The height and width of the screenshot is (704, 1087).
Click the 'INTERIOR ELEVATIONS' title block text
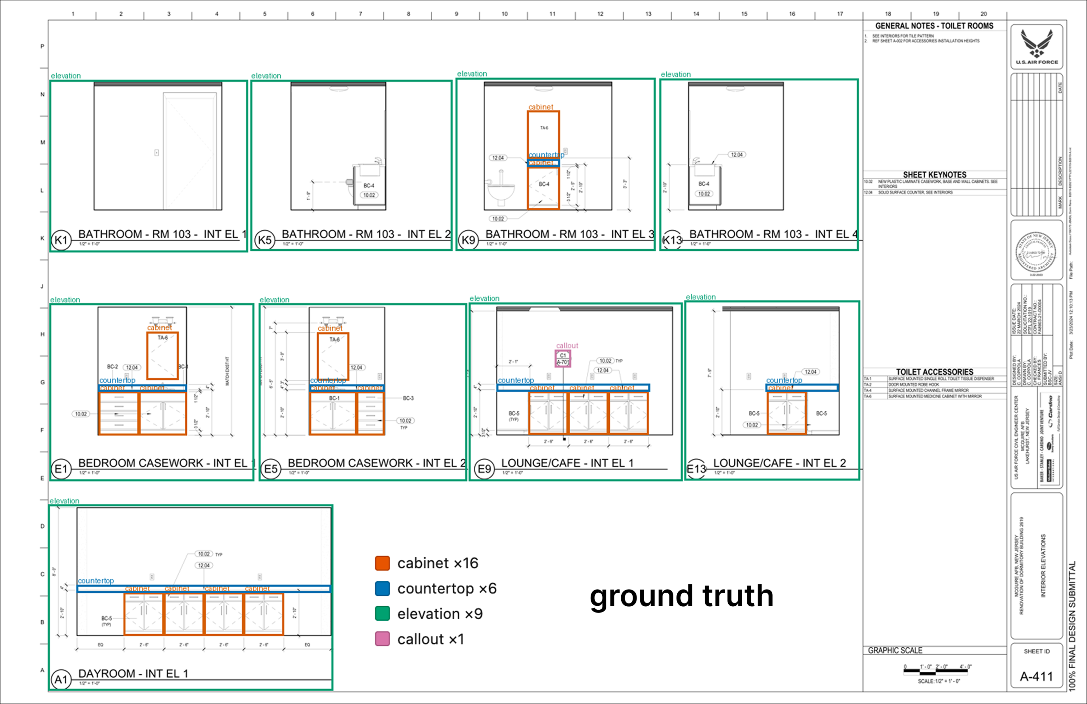[1043, 566]
